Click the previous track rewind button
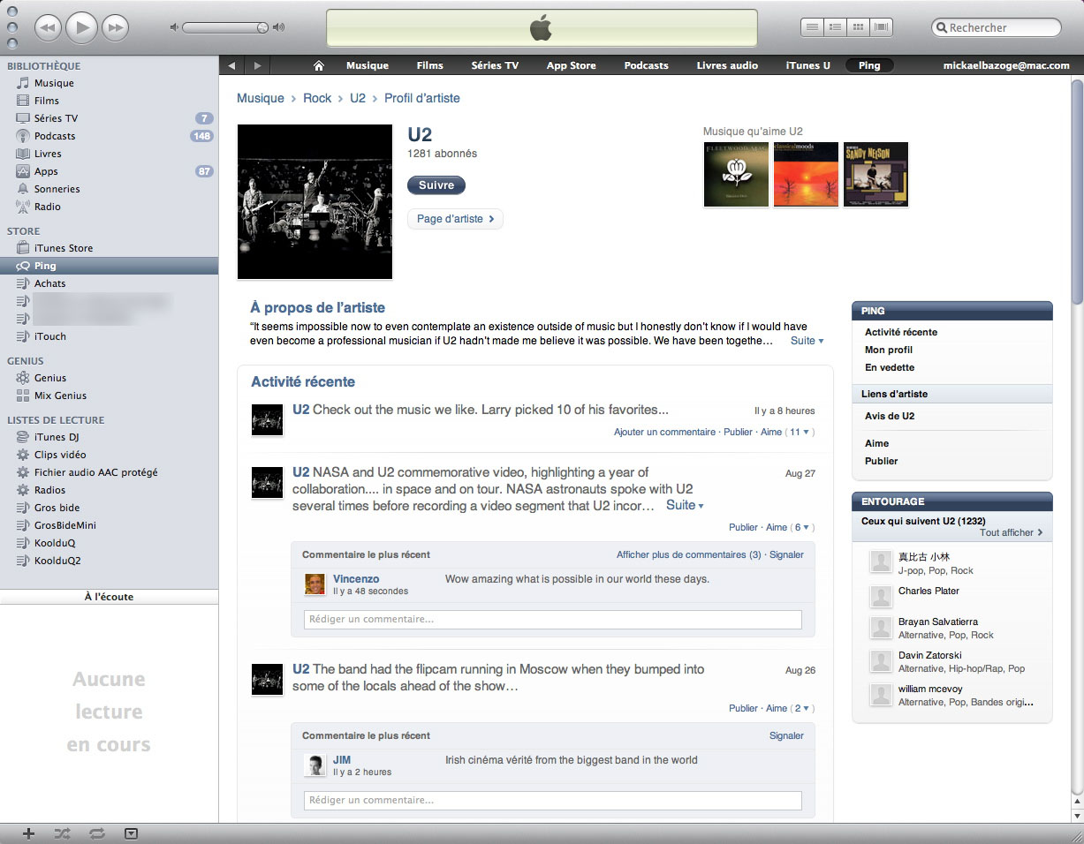 [x=49, y=28]
